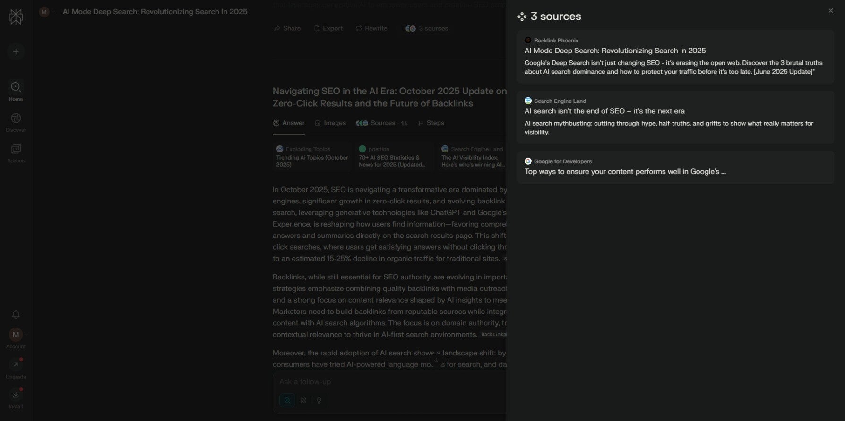Switch to the Images tab
This screenshot has width=845, height=421.
[x=330, y=123]
